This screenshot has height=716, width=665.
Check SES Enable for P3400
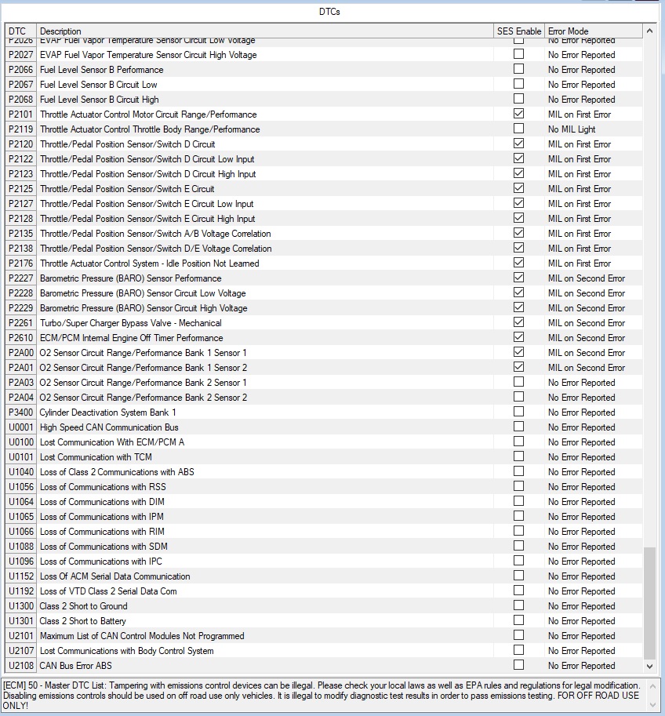tap(518, 412)
